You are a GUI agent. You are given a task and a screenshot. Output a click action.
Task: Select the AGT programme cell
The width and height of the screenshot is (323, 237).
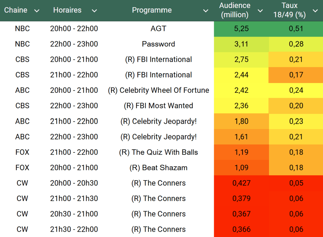158,29
